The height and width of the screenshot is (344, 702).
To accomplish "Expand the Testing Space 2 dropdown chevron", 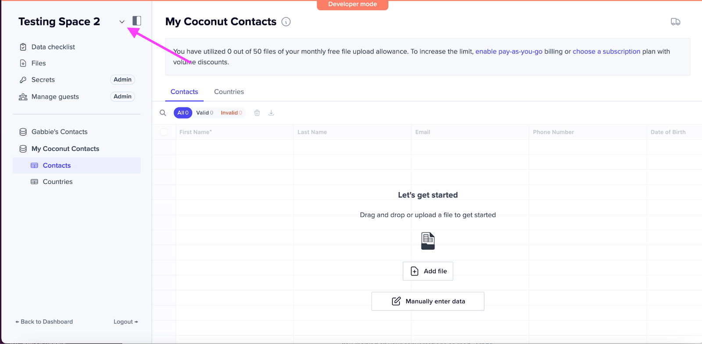I will [x=122, y=21].
